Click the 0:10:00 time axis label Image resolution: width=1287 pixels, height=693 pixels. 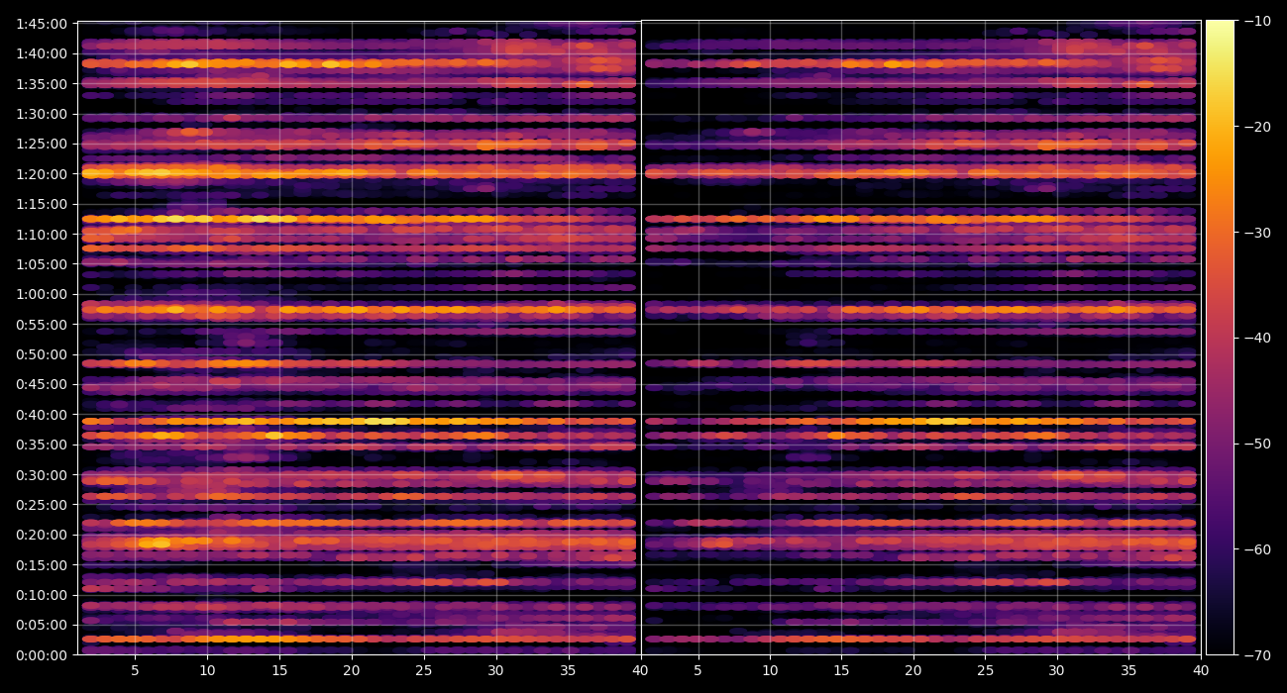click(x=42, y=595)
